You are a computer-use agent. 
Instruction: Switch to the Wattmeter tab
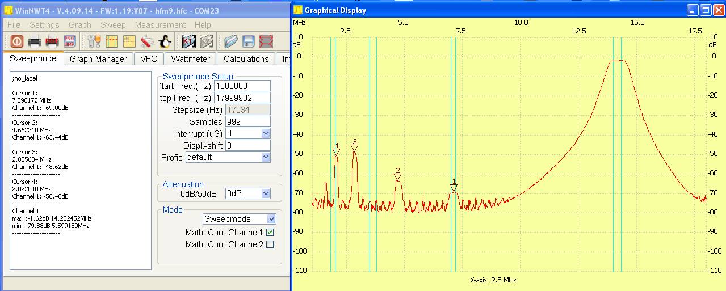click(x=190, y=59)
